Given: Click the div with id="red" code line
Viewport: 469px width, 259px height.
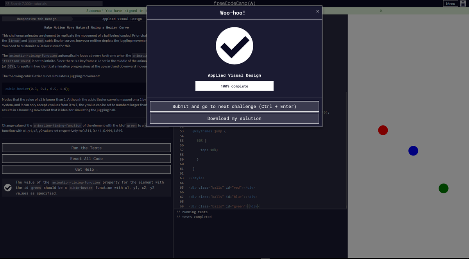Looking at the screenshot, I should point(222,188).
